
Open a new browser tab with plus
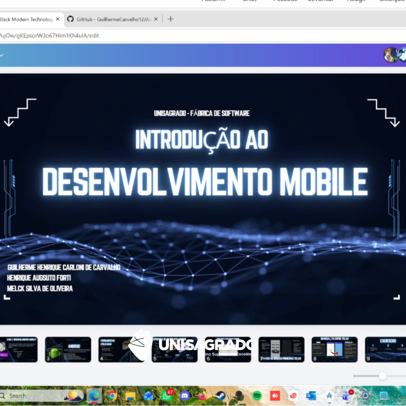tap(171, 19)
